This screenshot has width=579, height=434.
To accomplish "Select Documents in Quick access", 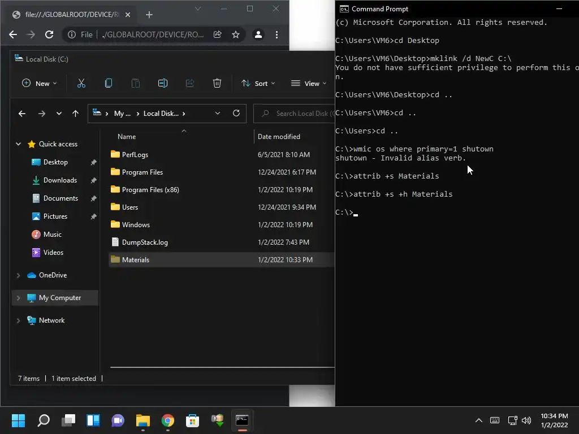I will point(61,198).
